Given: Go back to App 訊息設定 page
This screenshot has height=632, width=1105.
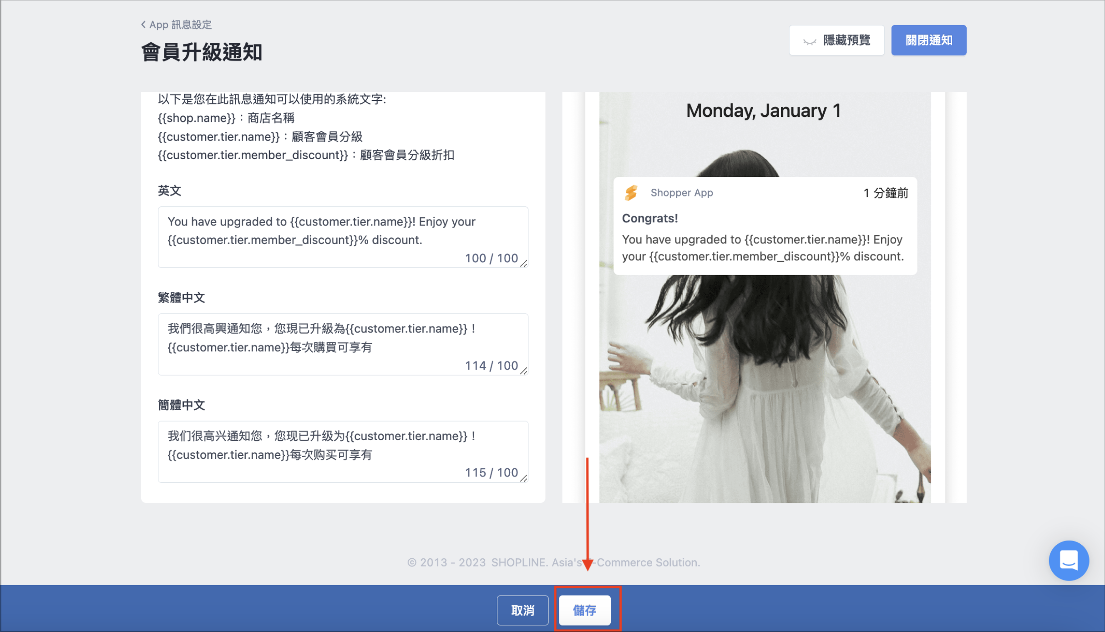Looking at the screenshot, I should pos(176,25).
